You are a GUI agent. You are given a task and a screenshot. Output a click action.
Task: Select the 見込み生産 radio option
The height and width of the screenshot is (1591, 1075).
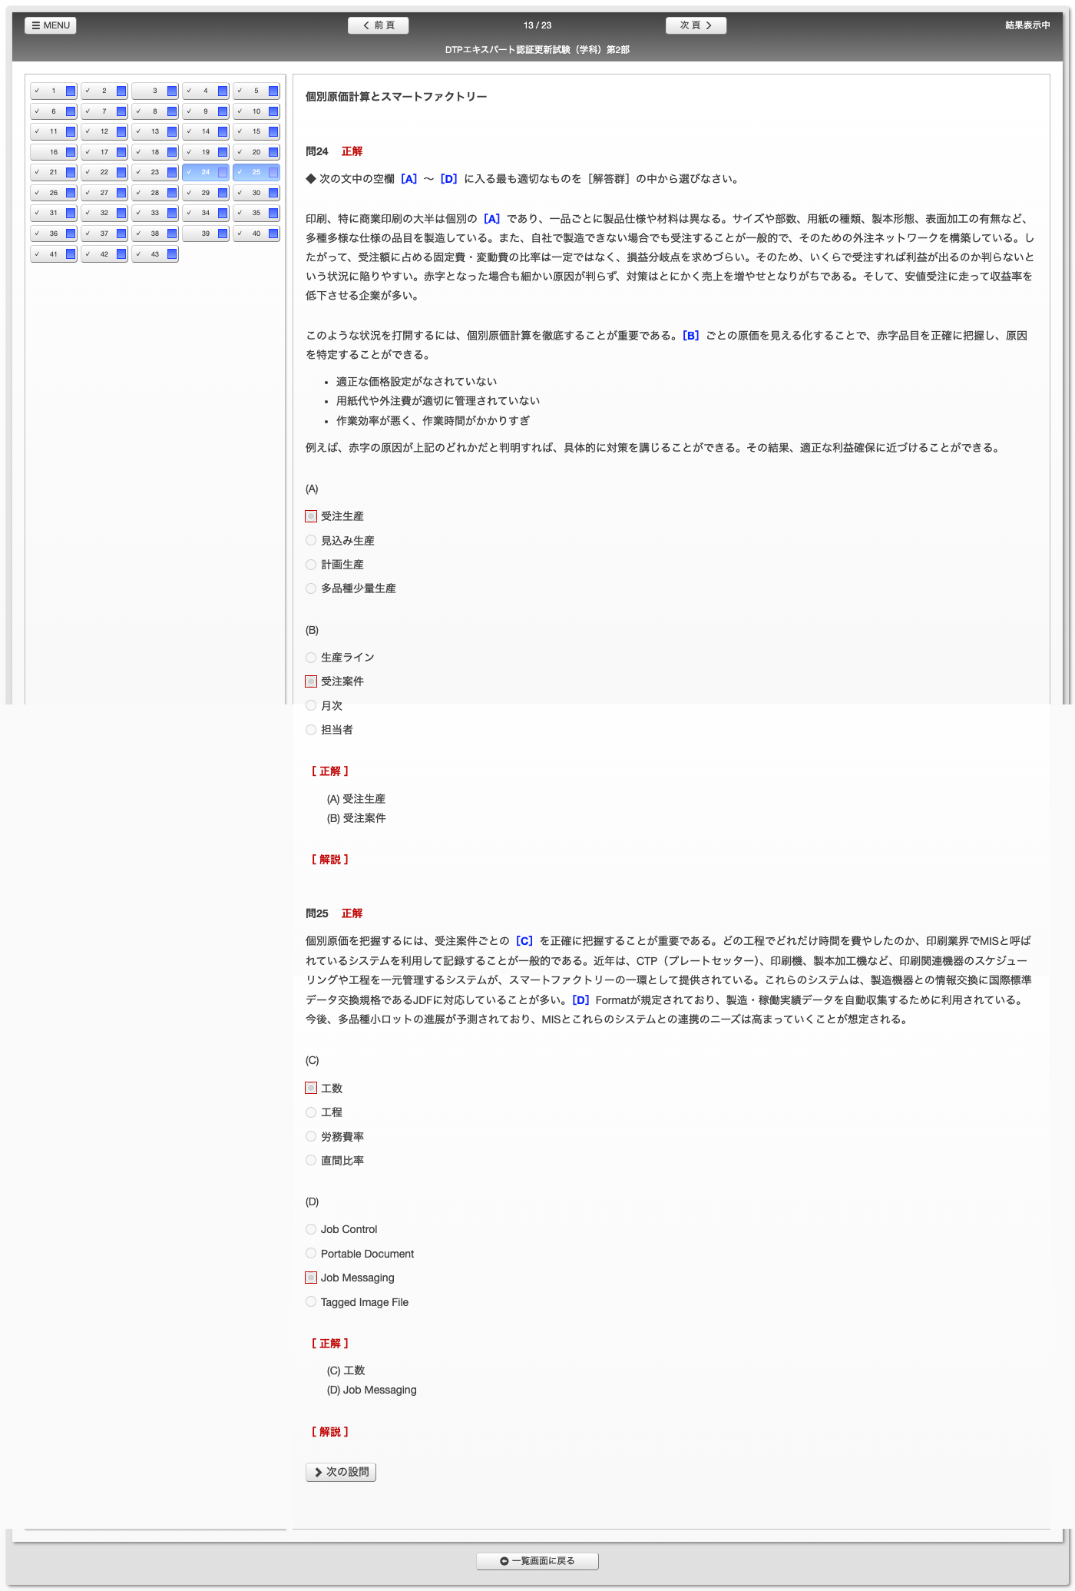coord(311,541)
